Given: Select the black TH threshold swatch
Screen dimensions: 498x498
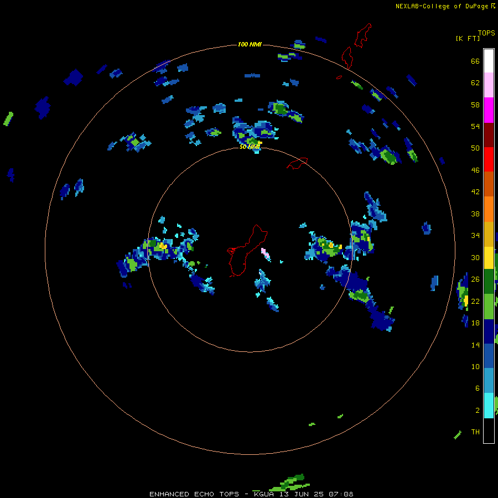Looking at the screenshot, I should point(489,430).
